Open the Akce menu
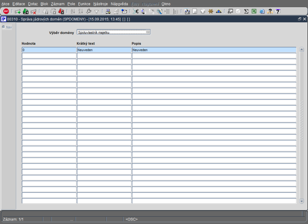Image resolution: width=308 pixels, height=224 pixels. [5, 4]
